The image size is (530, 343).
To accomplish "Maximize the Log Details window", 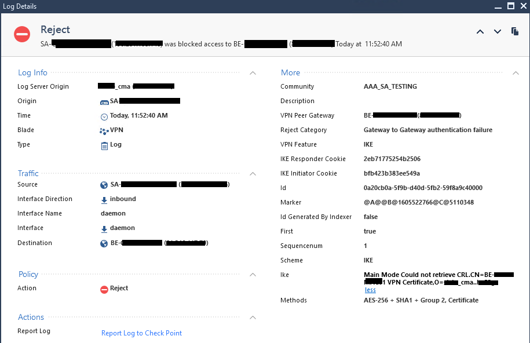I will tap(510, 6).
